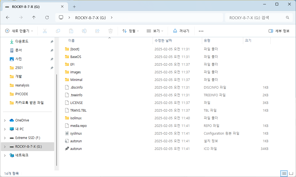
Task: Click the navigation pane vertical scrollbar
Action: tap(57, 120)
